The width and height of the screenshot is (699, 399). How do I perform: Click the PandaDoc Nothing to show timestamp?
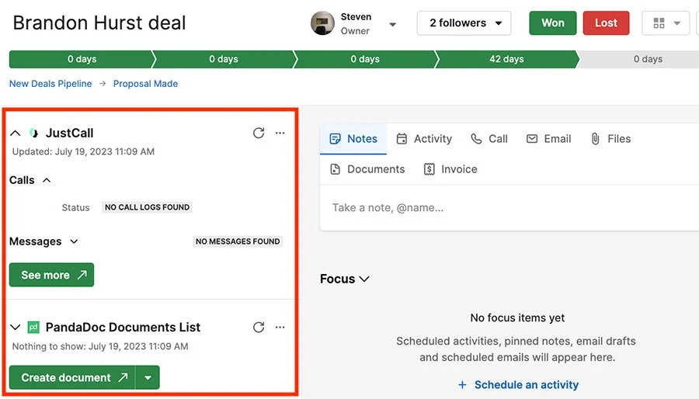100,346
